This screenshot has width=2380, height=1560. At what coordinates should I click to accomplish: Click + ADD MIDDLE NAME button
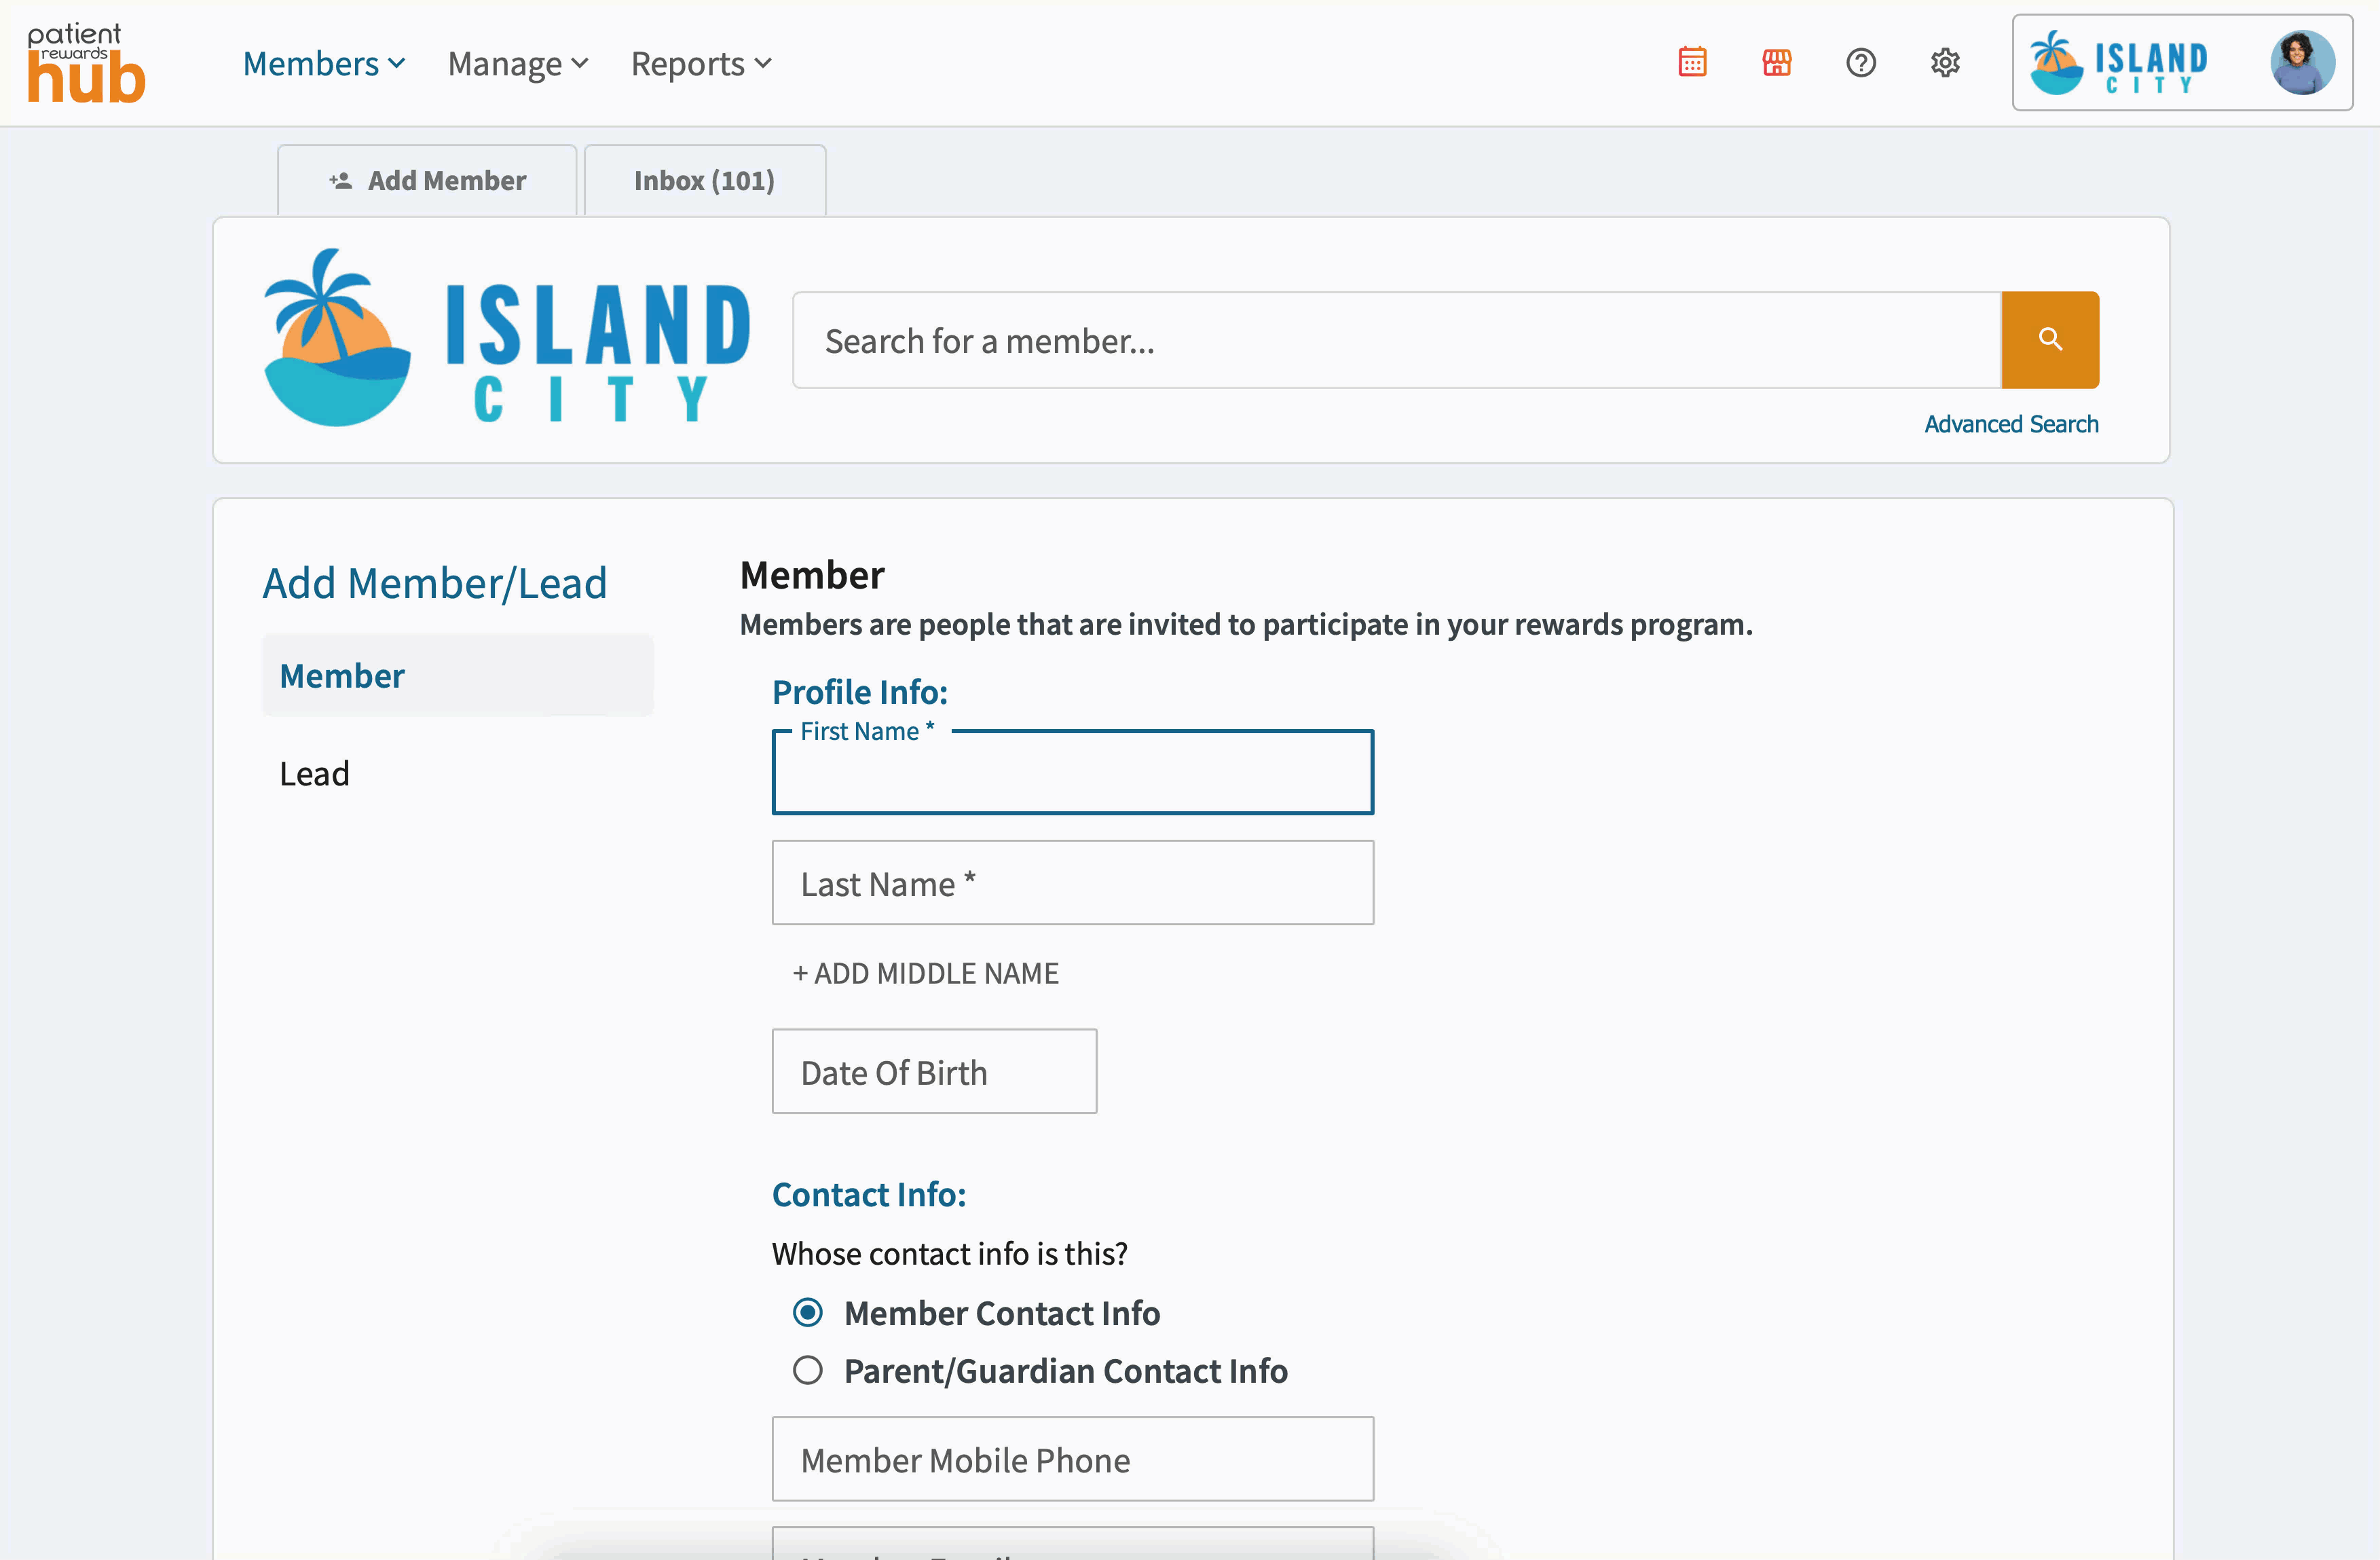point(925,973)
